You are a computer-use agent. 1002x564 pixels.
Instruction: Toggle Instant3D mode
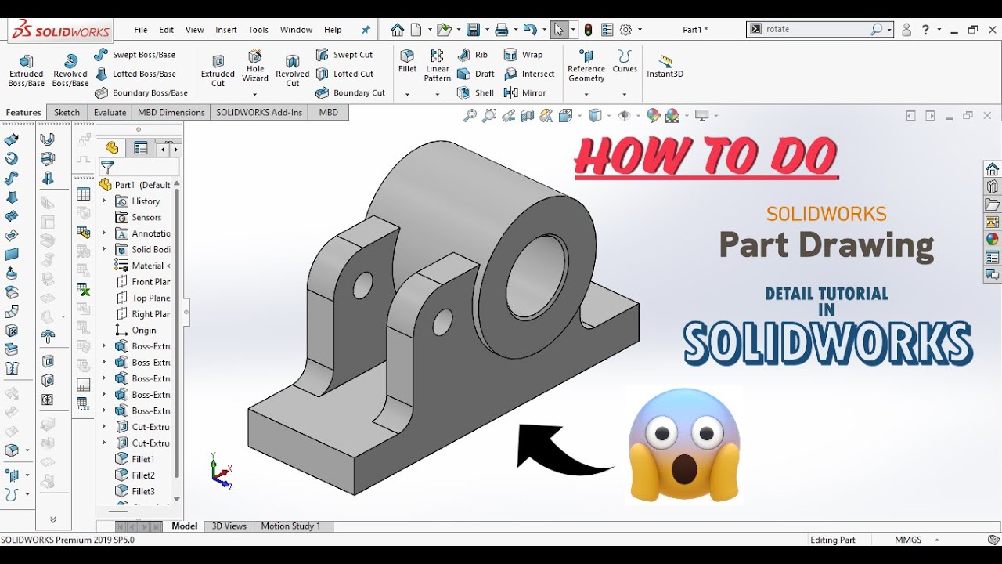point(665,66)
